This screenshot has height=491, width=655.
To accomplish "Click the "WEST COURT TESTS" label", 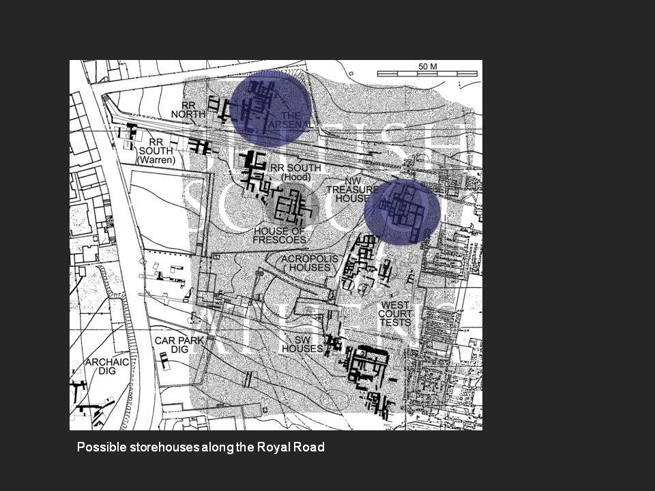I will 395,314.
